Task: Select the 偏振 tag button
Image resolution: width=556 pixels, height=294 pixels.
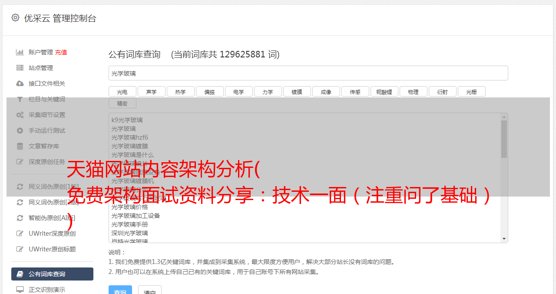Action: point(209,91)
